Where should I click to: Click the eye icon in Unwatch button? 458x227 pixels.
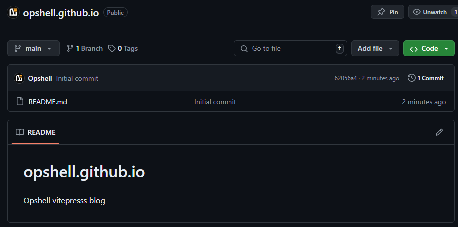pos(416,12)
